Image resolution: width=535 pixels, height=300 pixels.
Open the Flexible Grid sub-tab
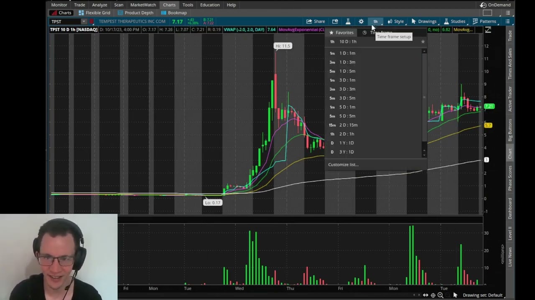click(x=94, y=13)
